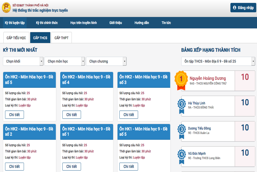257x172 pixels.
Task: Click Chi tiết for HK2 Hóa học Đề số 5
Action: (14, 115)
